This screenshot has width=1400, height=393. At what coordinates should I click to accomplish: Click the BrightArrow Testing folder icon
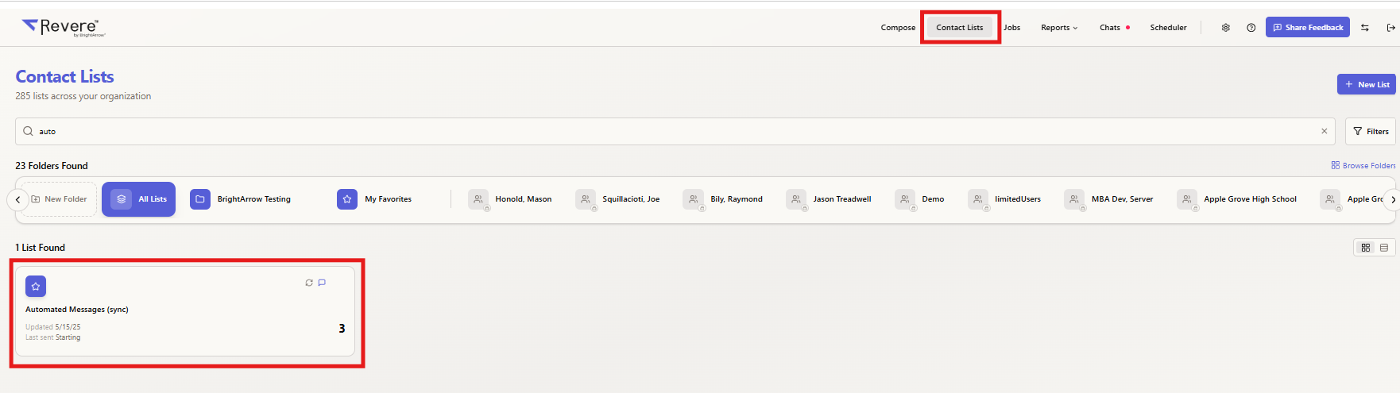pos(200,199)
